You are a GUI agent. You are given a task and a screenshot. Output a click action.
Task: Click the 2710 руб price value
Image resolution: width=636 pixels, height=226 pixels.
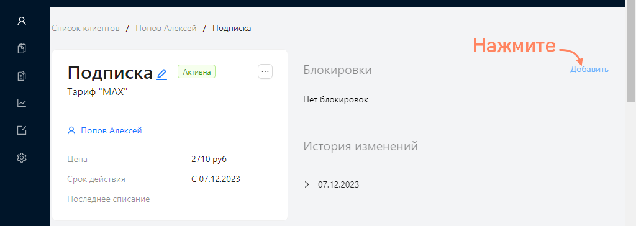pos(209,159)
